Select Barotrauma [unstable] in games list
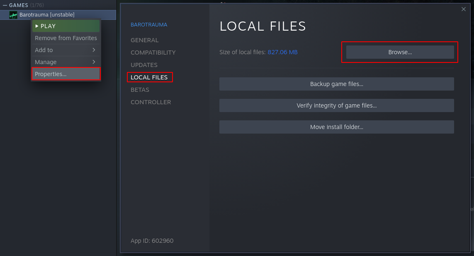Viewport: 474px width, 256px height. pyautogui.click(x=58, y=15)
